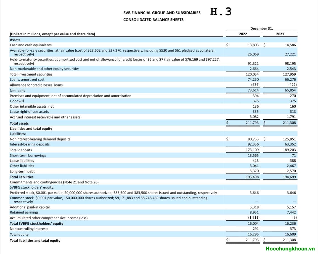Screen dimensions: 318x254
Task: Click the 'Assets' section heading
Action: pos(15,40)
